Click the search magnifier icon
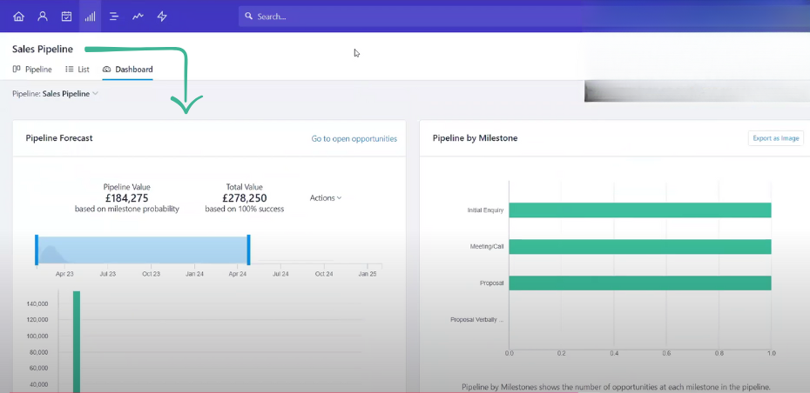Image resolution: width=810 pixels, height=393 pixels. (248, 16)
